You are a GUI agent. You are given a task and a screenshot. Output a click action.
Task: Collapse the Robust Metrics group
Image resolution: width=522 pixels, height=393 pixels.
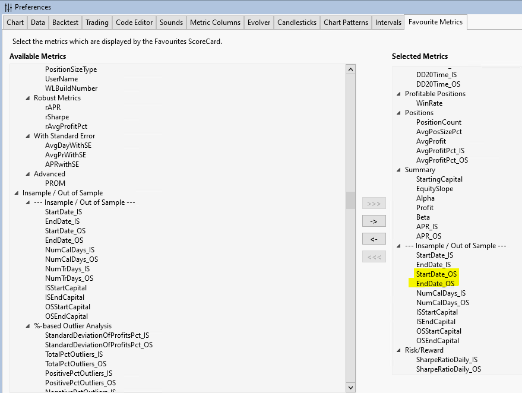pyautogui.click(x=28, y=98)
